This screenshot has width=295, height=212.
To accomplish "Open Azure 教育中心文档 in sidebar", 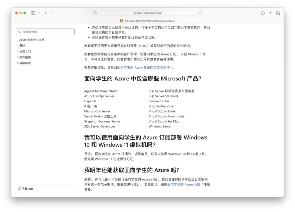I will pyautogui.click(x=32, y=40).
